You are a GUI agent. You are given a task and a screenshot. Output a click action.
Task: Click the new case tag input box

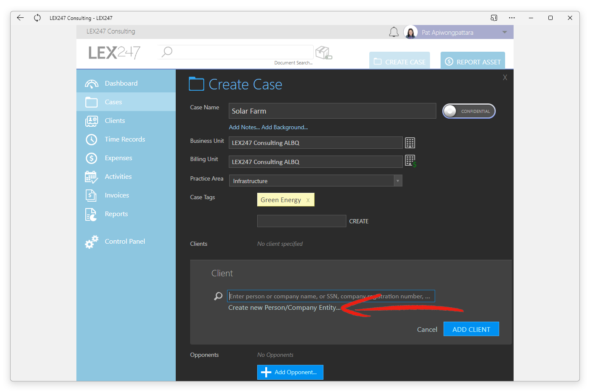302,221
